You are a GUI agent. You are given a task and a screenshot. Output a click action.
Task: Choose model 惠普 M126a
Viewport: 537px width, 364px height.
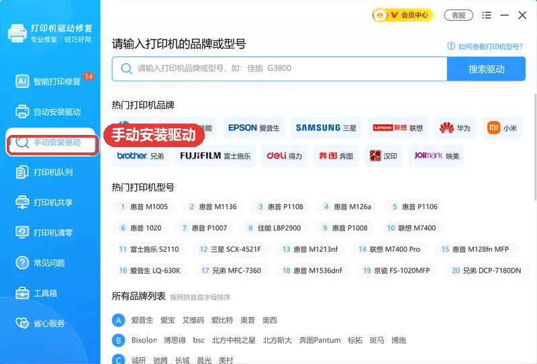(347, 207)
